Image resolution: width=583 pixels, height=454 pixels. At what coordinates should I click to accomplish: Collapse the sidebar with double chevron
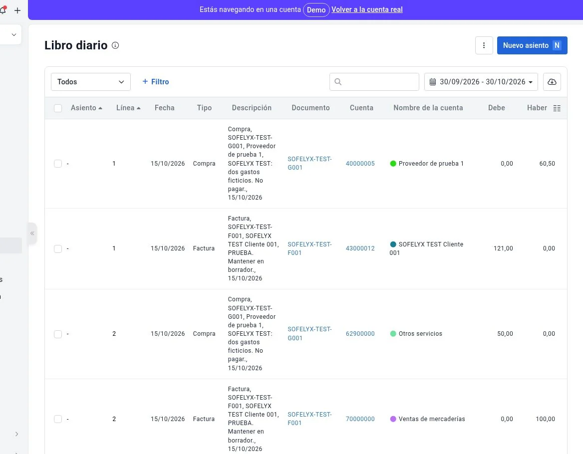tap(32, 233)
